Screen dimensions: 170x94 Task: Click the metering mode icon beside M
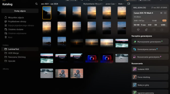point(165,13)
